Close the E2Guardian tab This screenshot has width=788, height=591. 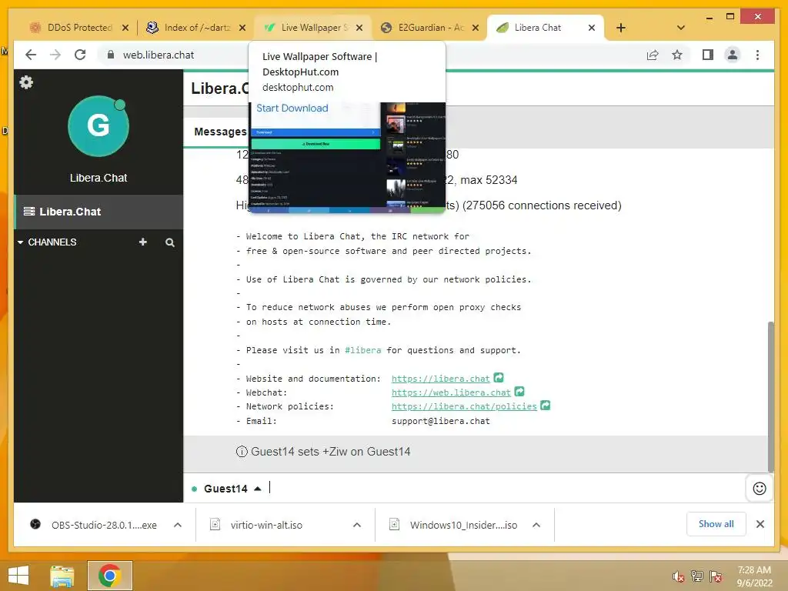pyautogui.click(x=476, y=28)
